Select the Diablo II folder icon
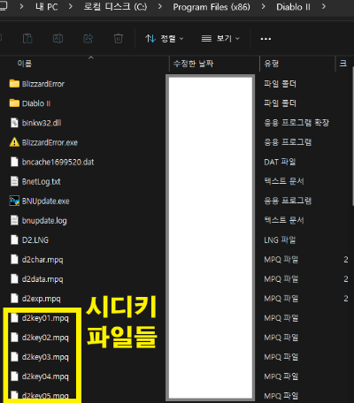The image size is (354, 403). tap(14, 103)
